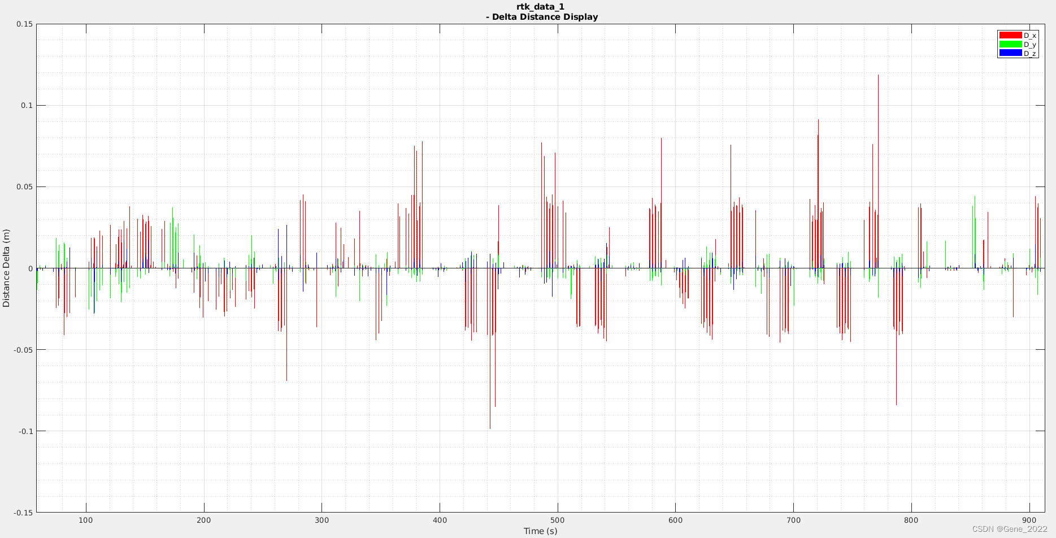Click the -0.05 y-axis tick label
1056x538 pixels.
(x=23, y=350)
